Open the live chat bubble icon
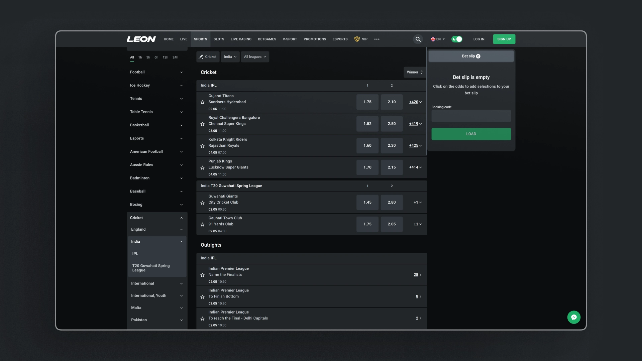The height and width of the screenshot is (361, 642). click(x=574, y=317)
